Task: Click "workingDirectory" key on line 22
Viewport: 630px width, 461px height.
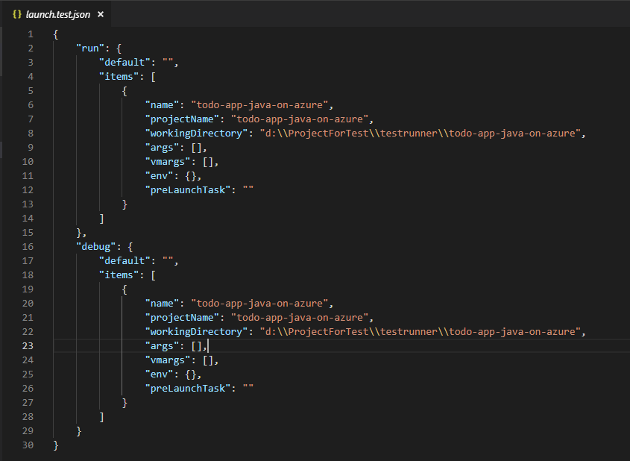Action: (196, 332)
